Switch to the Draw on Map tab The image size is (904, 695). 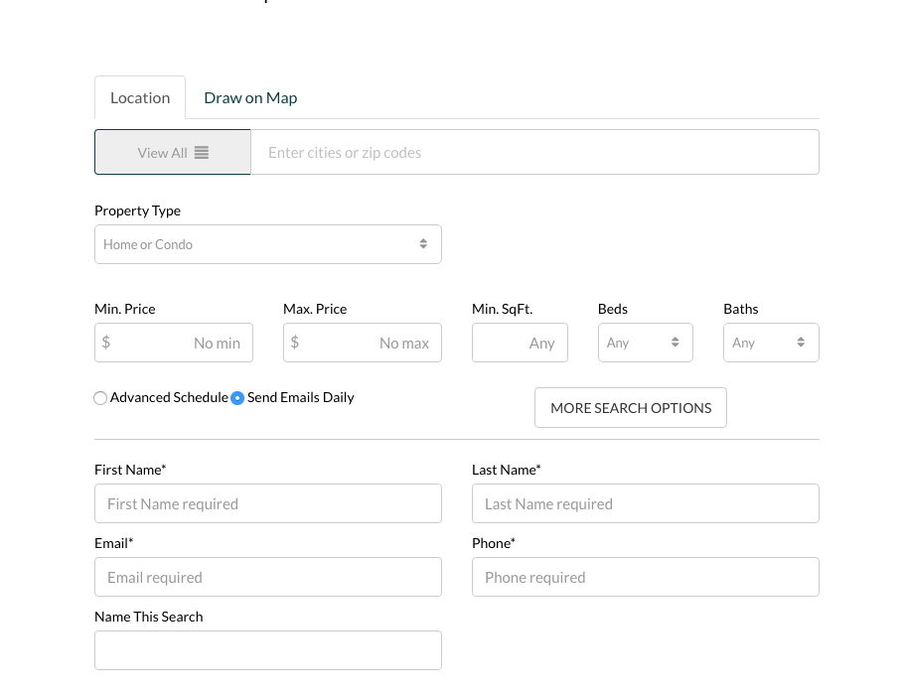coord(250,97)
